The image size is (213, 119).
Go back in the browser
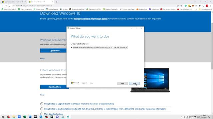coord(2,6)
